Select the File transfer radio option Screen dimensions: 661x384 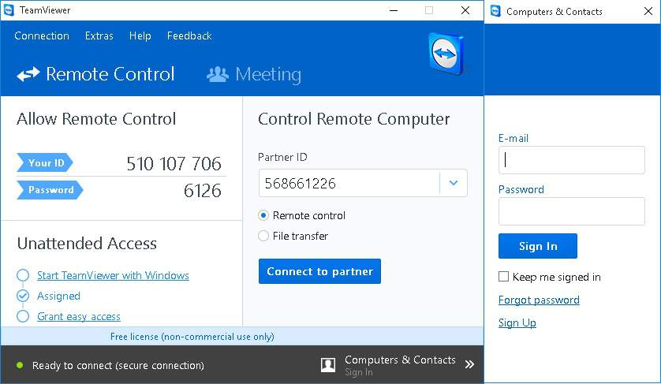[x=263, y=236]
